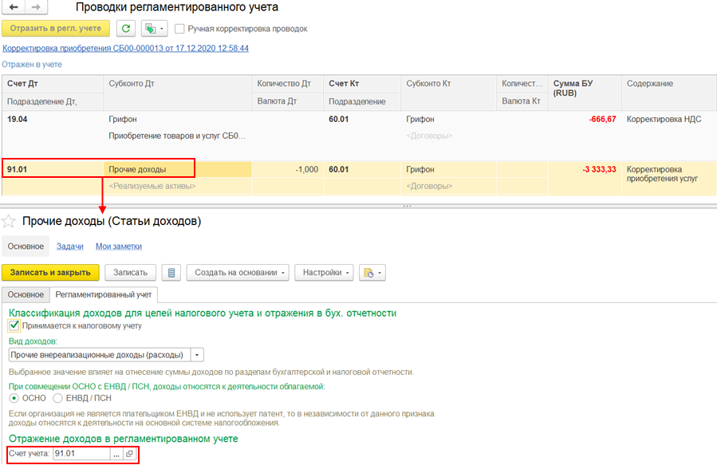Refresh postings with the green circular arrow icon
The width and height of the screenshot is (717, 465).
126,29
